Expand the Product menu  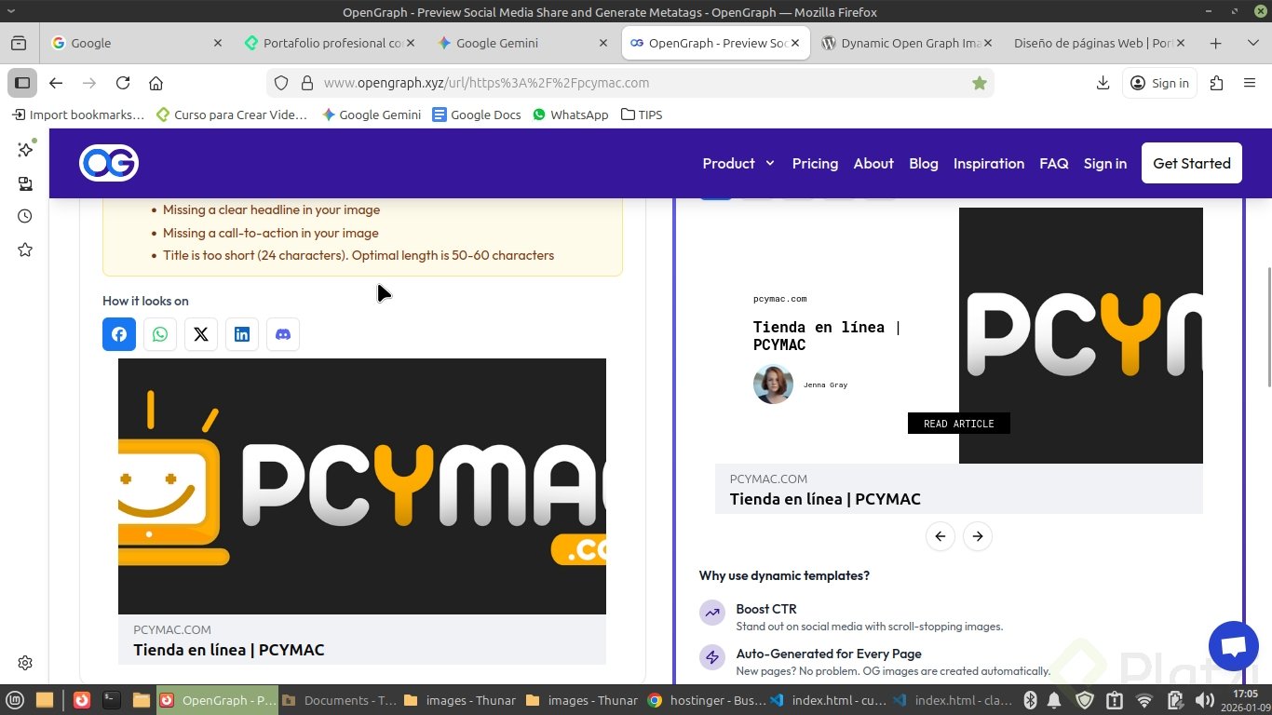point(738,163)
